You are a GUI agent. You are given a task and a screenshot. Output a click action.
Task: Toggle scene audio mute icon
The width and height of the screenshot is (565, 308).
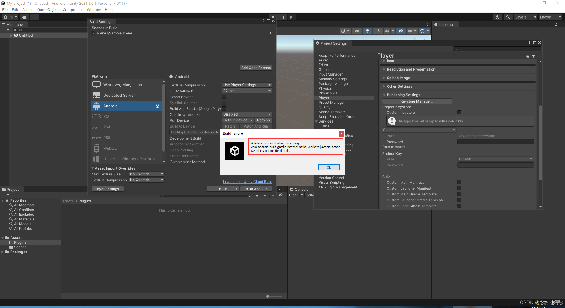378,31
